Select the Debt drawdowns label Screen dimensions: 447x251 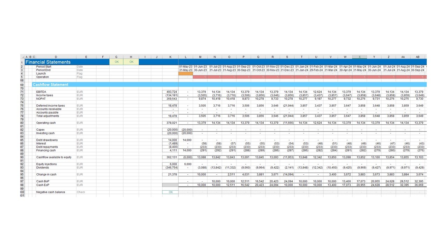(47, 140)
